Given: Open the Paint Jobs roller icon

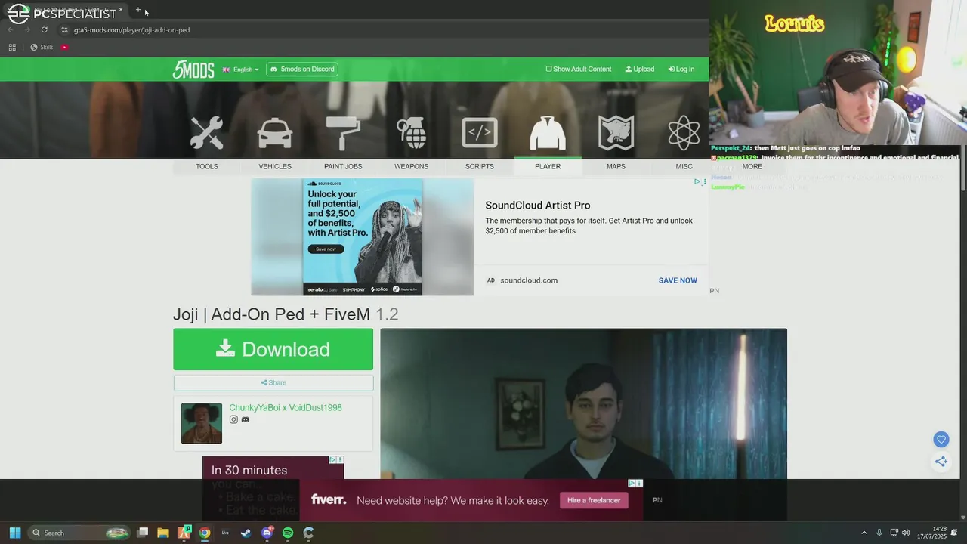Looking at the screenshot, I should (x=343, y=133).
